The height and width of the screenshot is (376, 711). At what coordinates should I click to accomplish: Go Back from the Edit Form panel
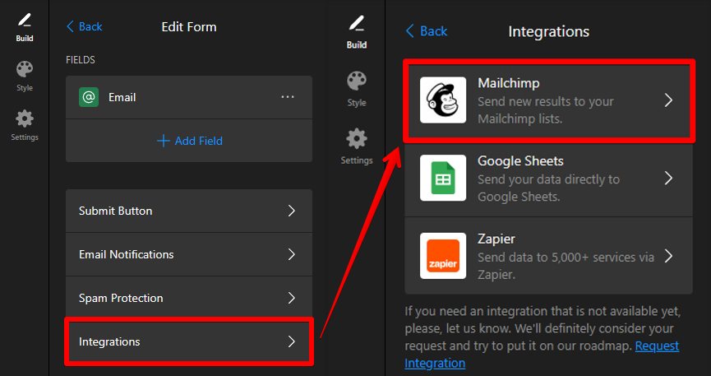(85, 27)
